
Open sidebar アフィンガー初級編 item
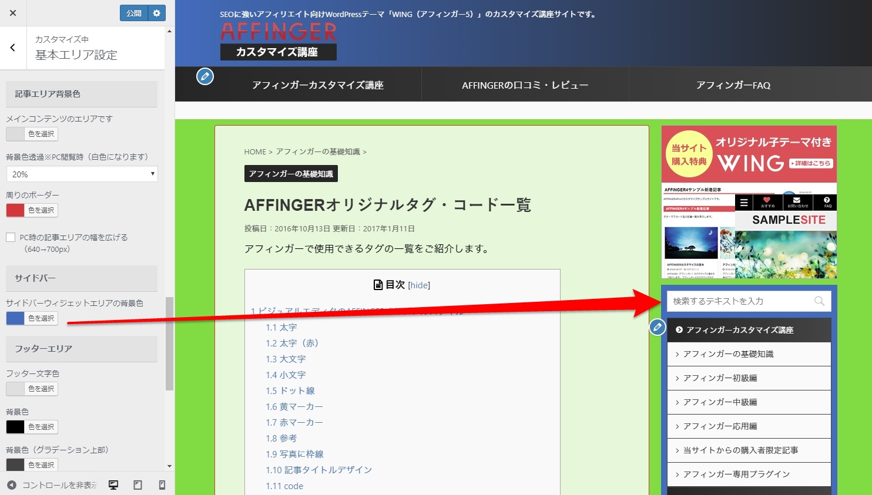(x=749, y=378)
